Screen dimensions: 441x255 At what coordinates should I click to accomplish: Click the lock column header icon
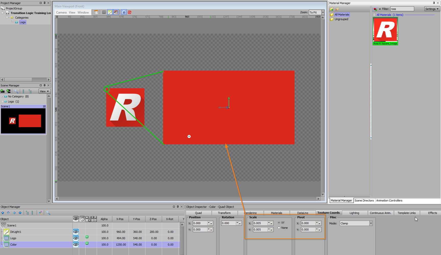coord(82,219)
